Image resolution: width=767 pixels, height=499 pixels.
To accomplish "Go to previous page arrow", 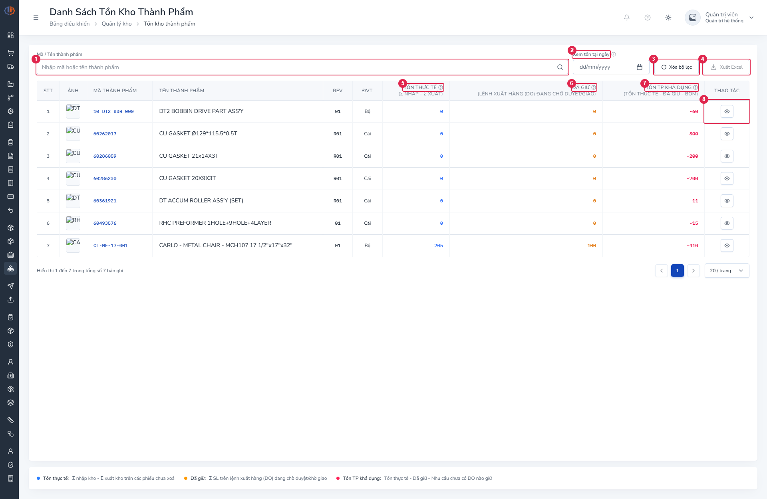I will pos(662,271).
